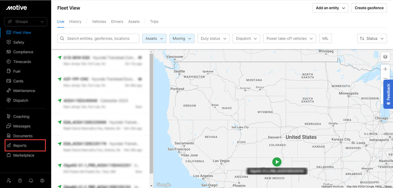Expand the Assets filter dropdown
This screenshot has height=188, width=393.
pos(154,38)
